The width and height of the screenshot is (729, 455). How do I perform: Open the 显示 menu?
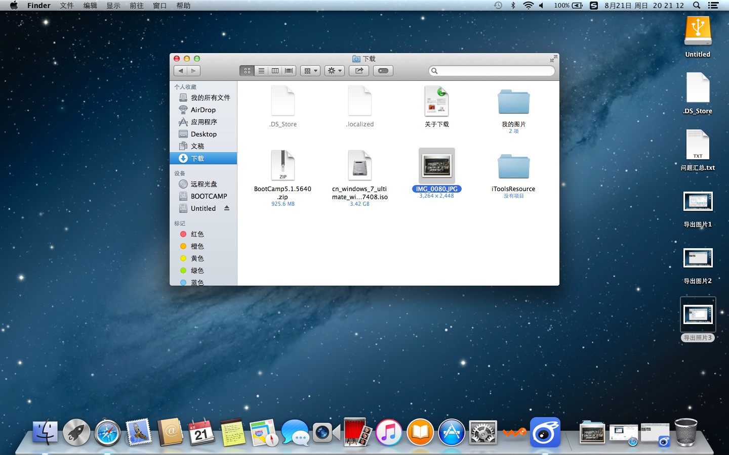[x=113, y=6]
